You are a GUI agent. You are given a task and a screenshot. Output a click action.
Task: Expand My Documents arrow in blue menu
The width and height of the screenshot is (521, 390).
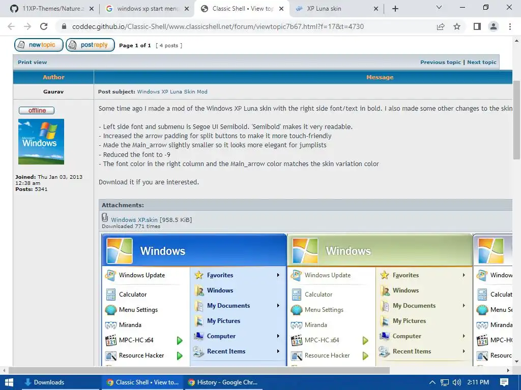(x=278, y=306)
